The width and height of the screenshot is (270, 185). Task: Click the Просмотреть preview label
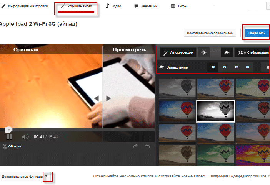pos(129,50)
